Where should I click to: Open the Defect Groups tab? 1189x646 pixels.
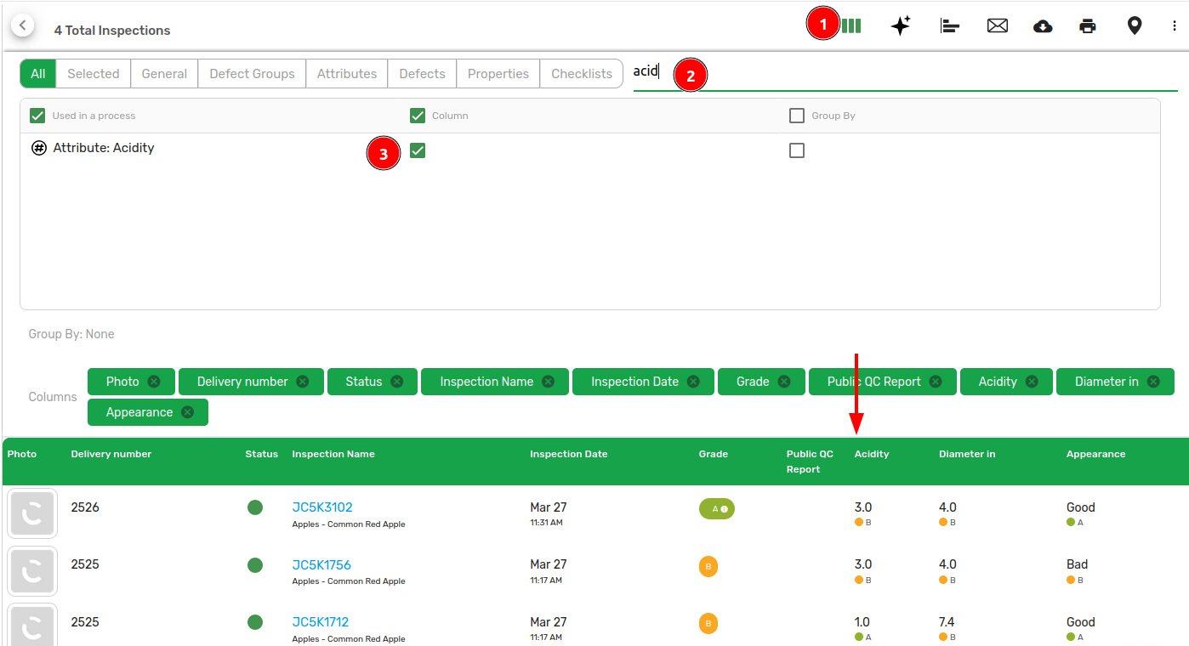pos(252,74)
